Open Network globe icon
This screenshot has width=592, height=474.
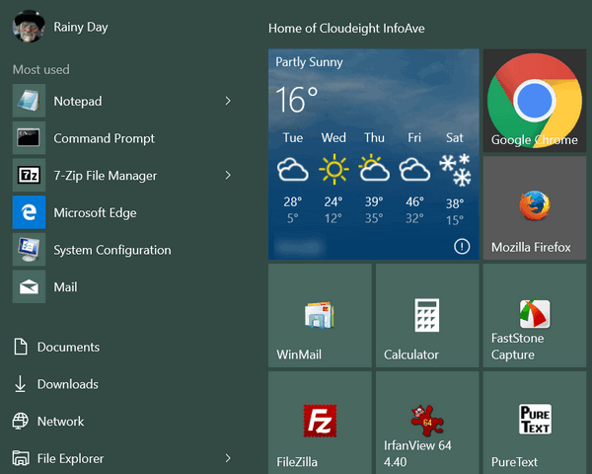21,421
